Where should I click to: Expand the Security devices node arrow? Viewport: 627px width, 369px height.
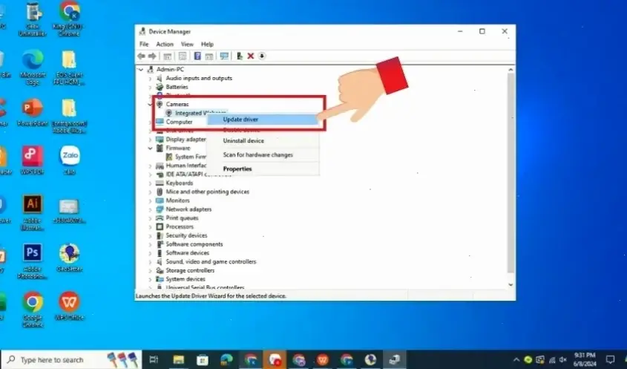pyautogui.click(x=151, y=235)
